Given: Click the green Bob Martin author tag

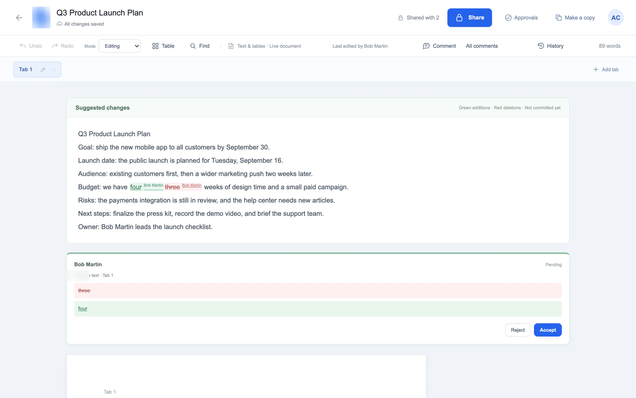Looking at the screenshot, I should click(153, 185).
